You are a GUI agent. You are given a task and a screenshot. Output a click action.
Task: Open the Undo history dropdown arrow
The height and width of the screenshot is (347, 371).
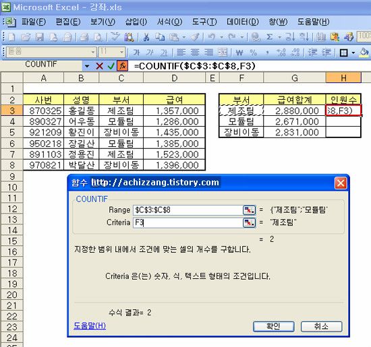221,37
